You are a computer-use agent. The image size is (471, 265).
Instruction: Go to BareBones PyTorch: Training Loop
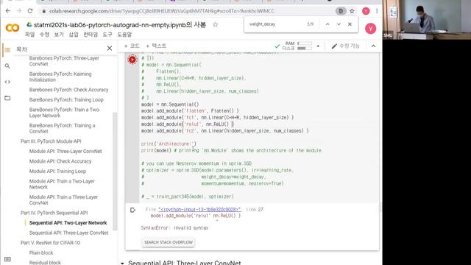point(66,99)
